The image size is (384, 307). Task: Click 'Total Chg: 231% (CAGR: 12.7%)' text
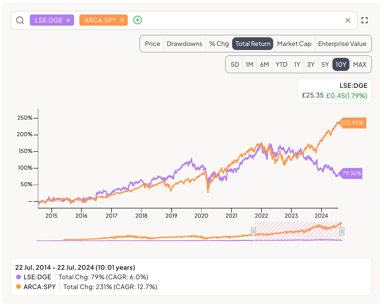click(110, 287)
